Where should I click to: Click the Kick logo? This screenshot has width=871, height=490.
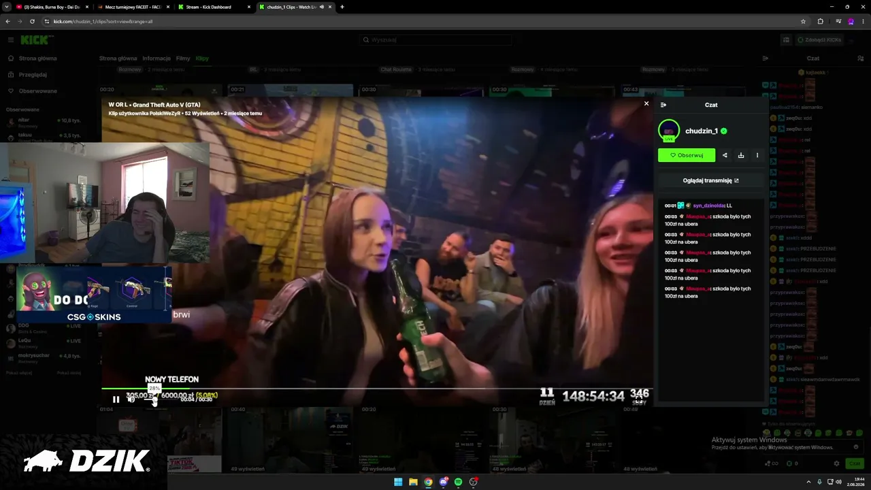point(36,39)
